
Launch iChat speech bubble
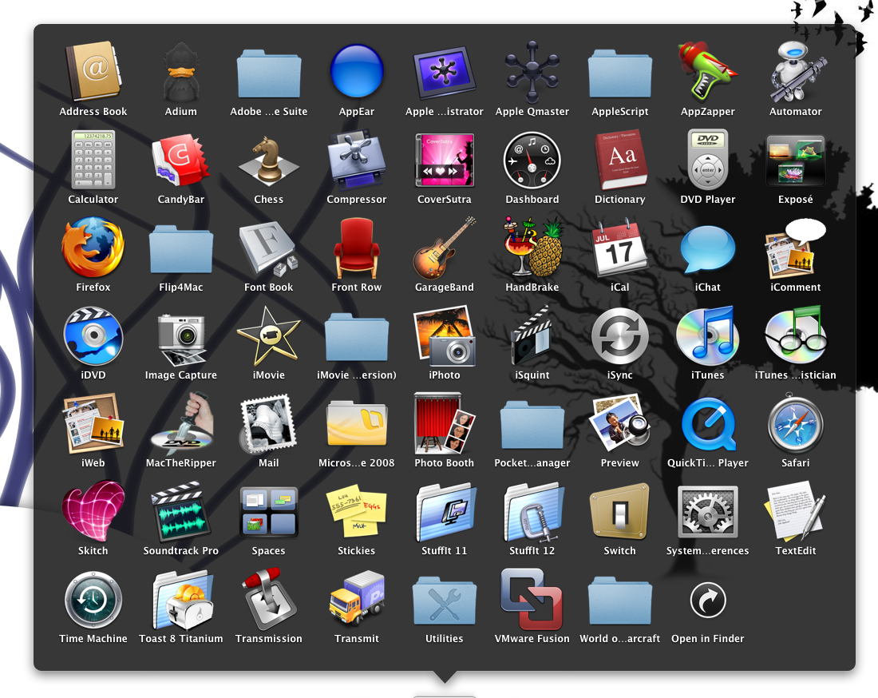pyautogui.click(x=708, y=248)
